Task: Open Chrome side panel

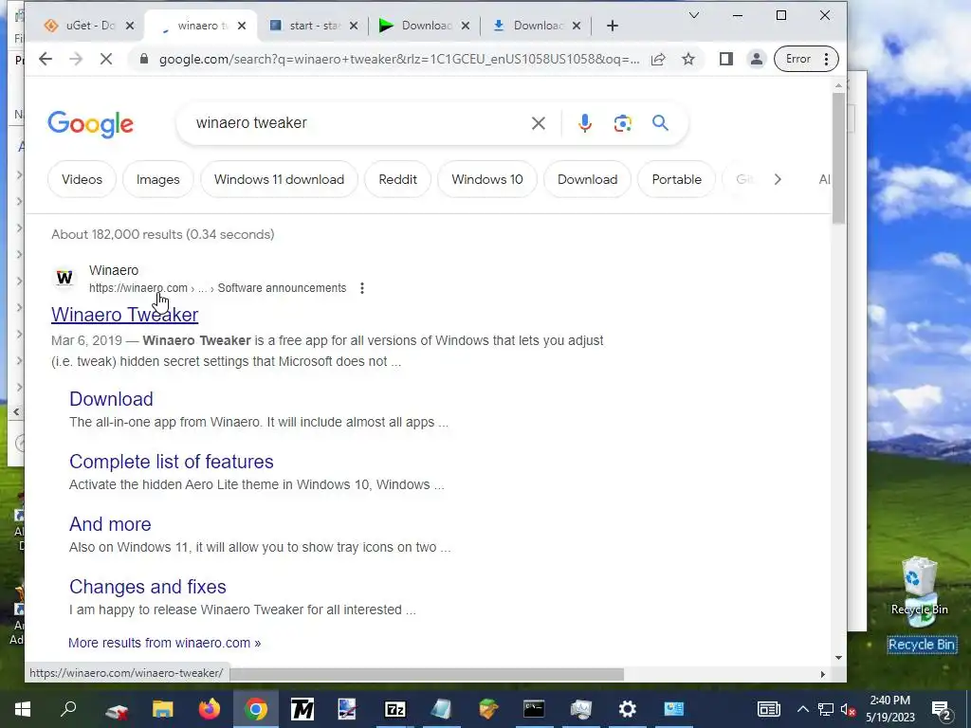Action: coord(725,59)
